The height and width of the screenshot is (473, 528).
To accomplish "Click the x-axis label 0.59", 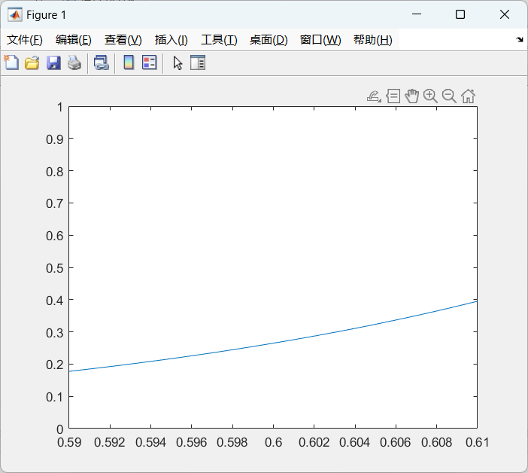I will [69, 442].
